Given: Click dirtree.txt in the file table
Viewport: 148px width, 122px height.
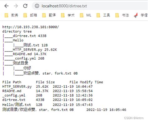Looking at the screenshot, I should tap(14, 100).
